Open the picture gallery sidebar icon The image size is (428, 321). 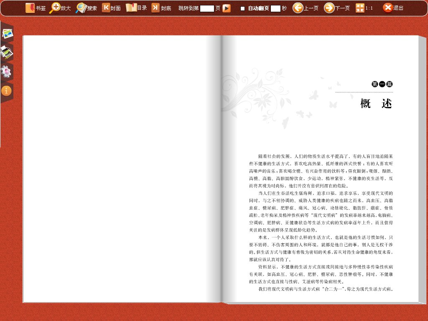pyautogui.click(x=8, y=33)
